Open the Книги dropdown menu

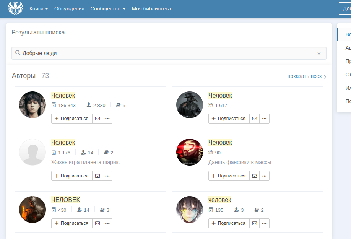[39, 9]
